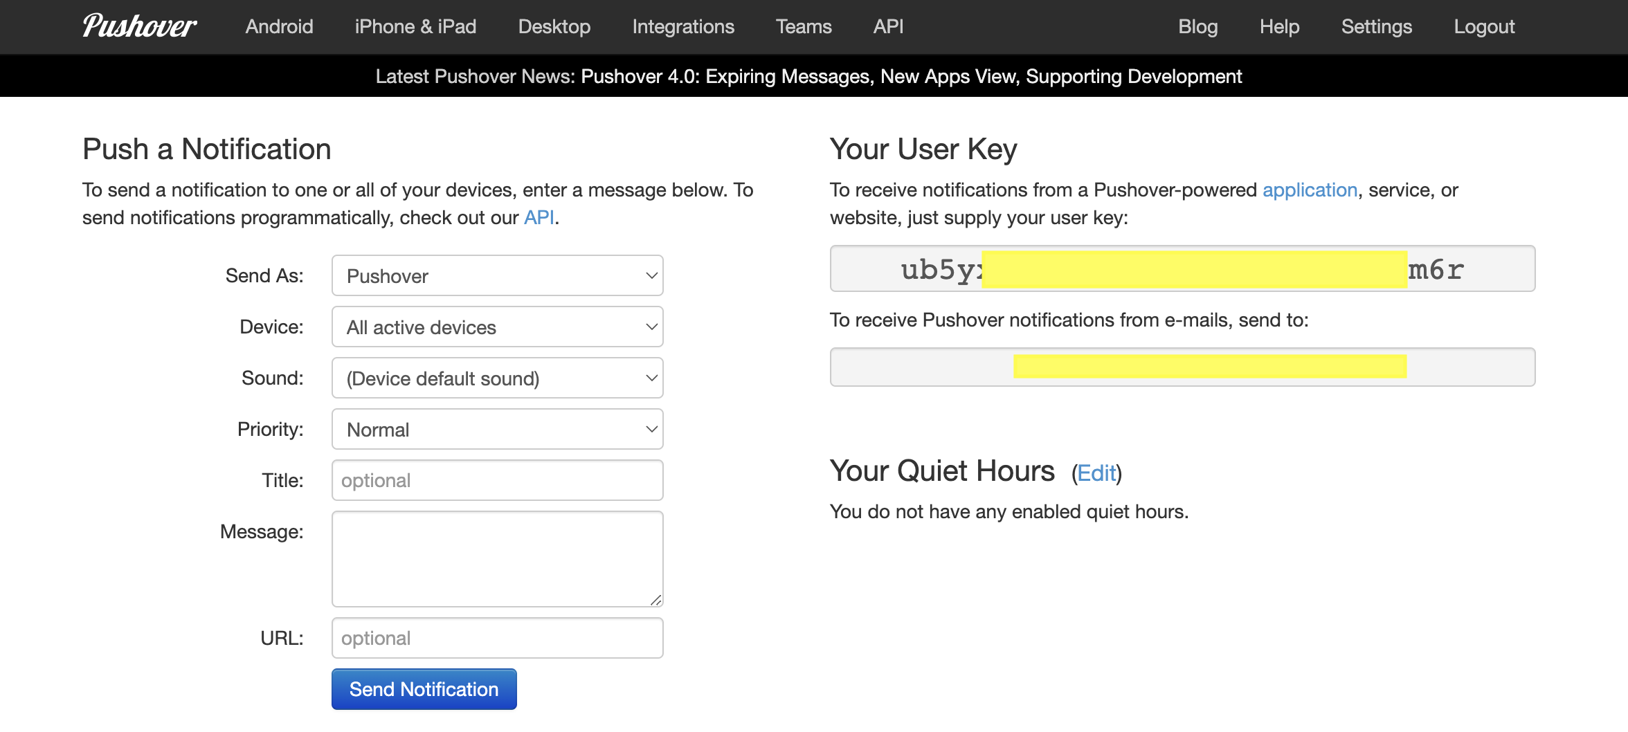The width and height of the screenshot is (1628, 732).
Task: Go to Teams in the navbar
Action: click(x=804, y=26)
